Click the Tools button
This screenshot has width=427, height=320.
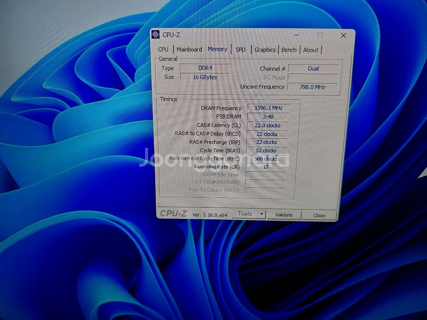pyautogui.click(x=245, y=214)
